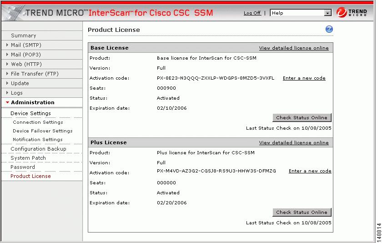This screenshot has width=382, height=243.
Task: Expand the Update menu arrow
Action: coord(7,83)
